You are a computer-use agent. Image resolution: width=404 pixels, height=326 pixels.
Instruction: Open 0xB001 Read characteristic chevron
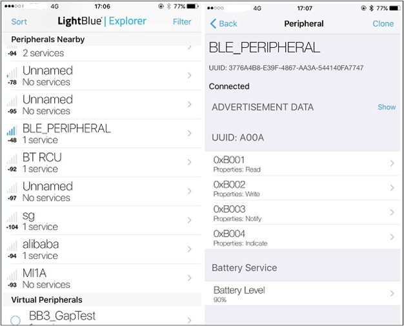[392, 163]
